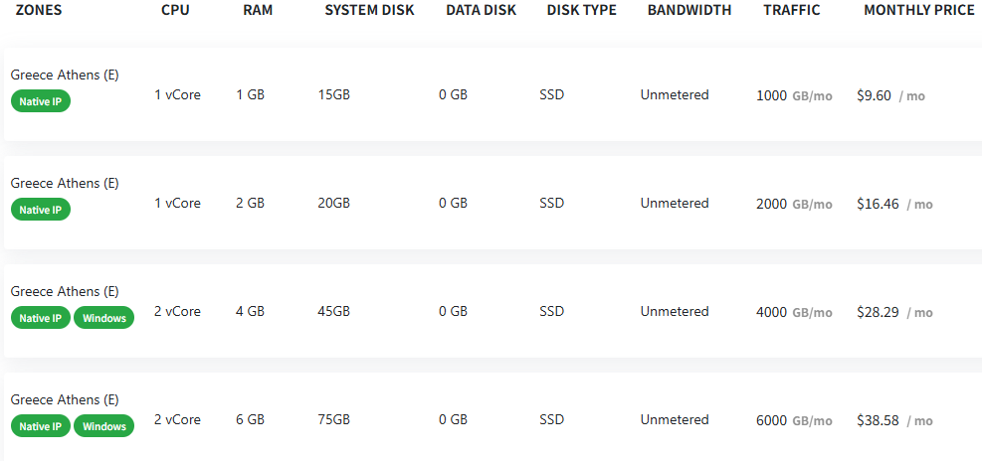Click the TRAFFIC column header

click(792, 10)
